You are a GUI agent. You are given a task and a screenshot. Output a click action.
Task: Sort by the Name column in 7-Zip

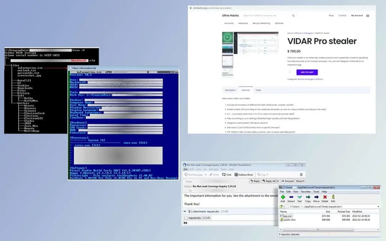(x=283, y=211)
